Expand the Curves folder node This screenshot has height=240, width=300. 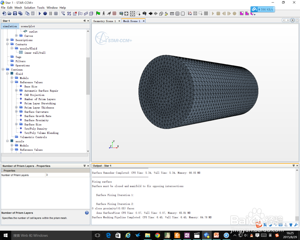tap(16, 36)
